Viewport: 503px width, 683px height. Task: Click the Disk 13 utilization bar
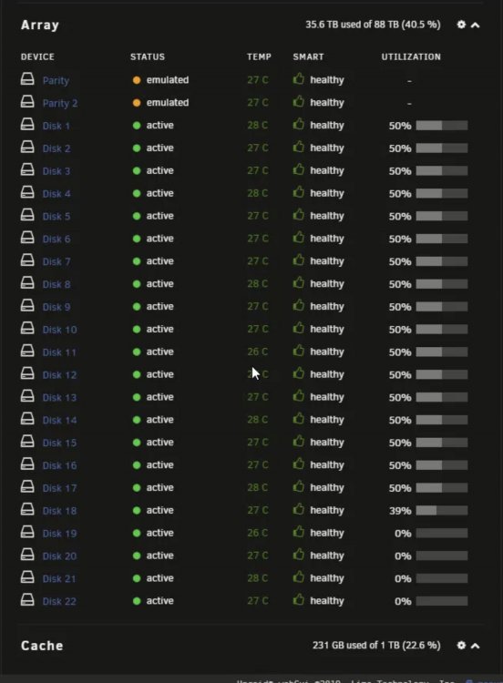tap(442, 398)
